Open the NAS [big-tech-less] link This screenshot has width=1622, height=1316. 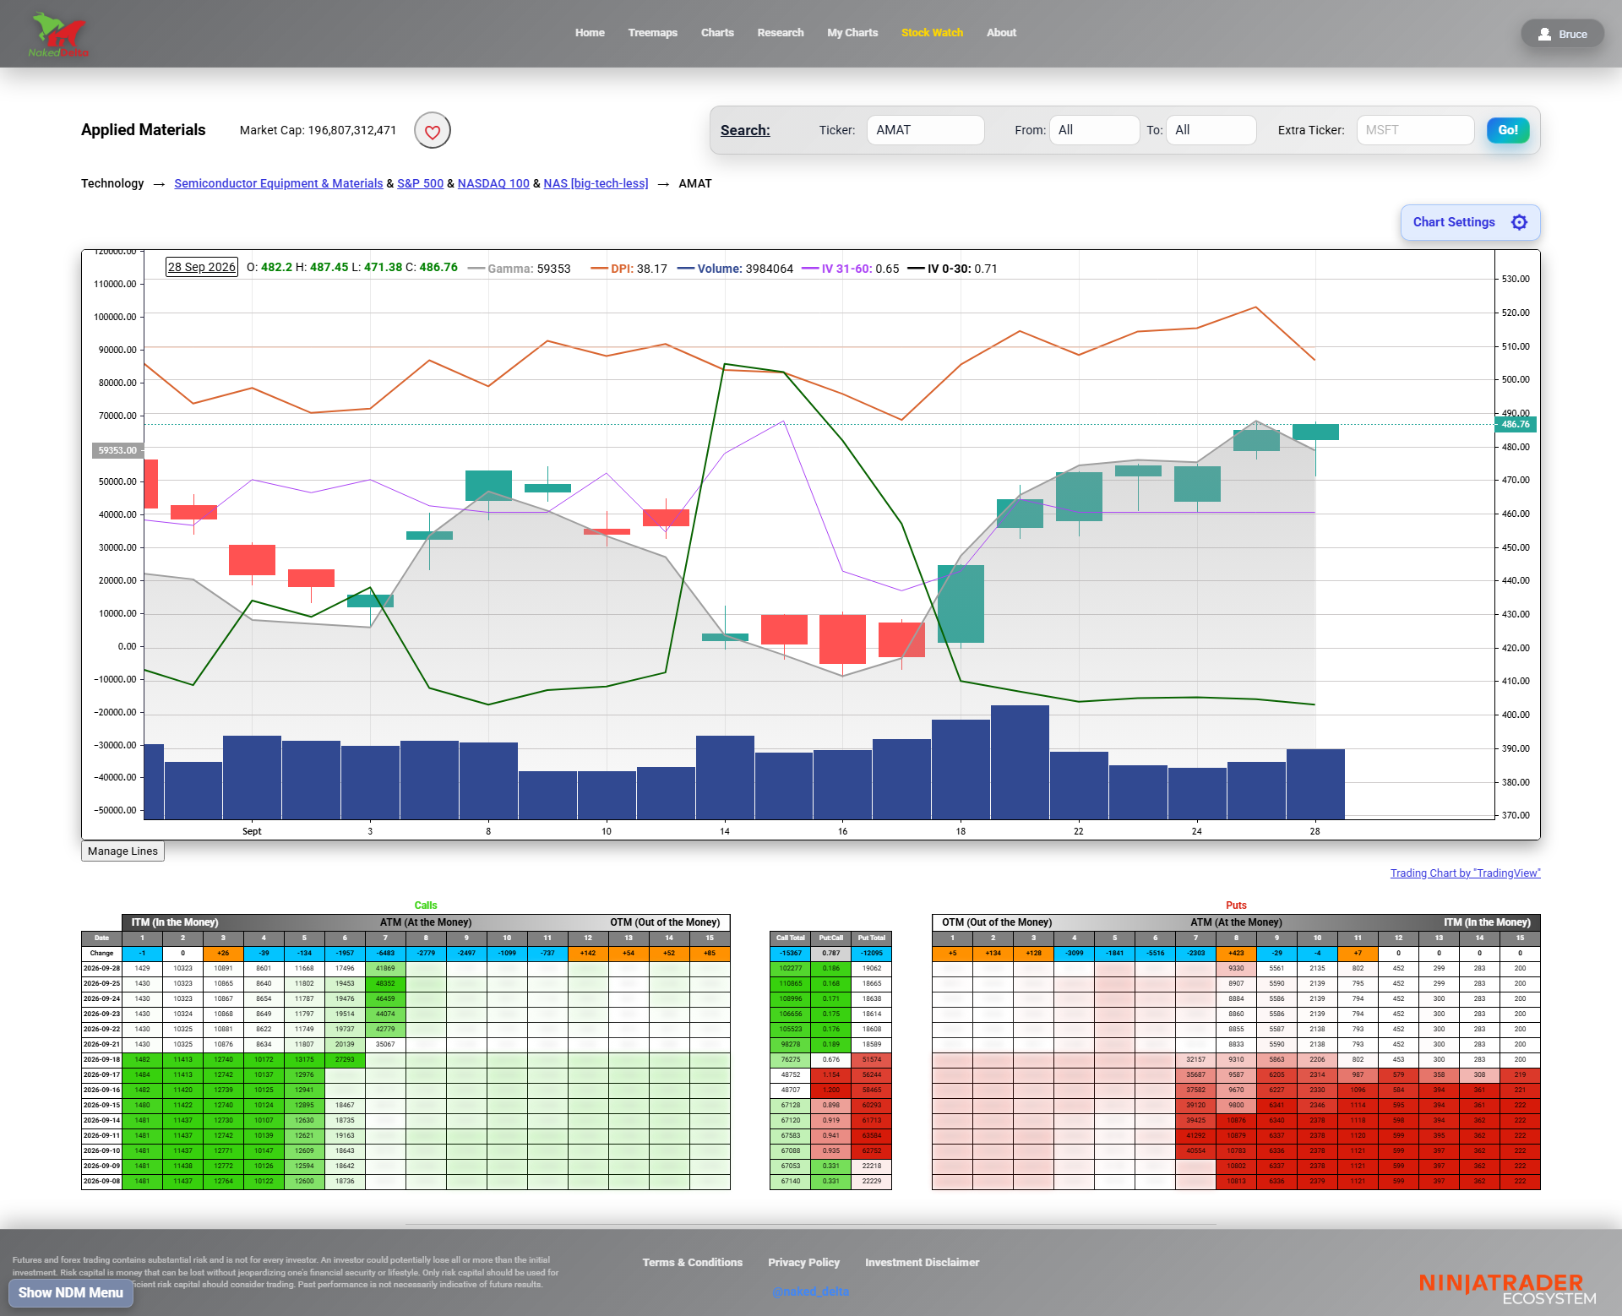[x=596, y=183]
